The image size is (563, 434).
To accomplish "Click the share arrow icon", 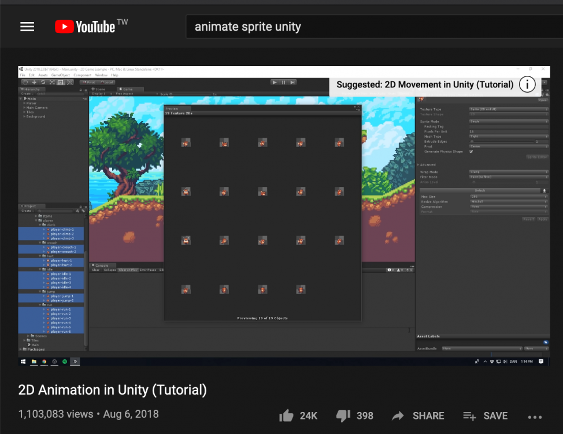I will coord(398,416).
